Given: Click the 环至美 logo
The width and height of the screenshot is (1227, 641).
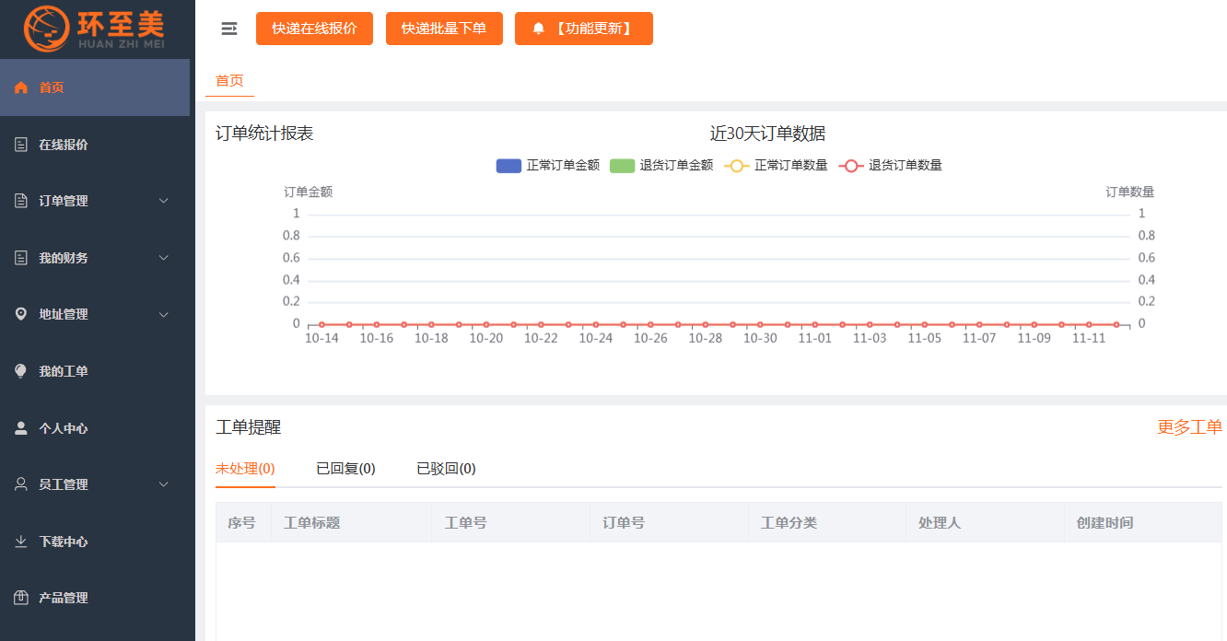Looking at the screenshot, I should point(96,29).
